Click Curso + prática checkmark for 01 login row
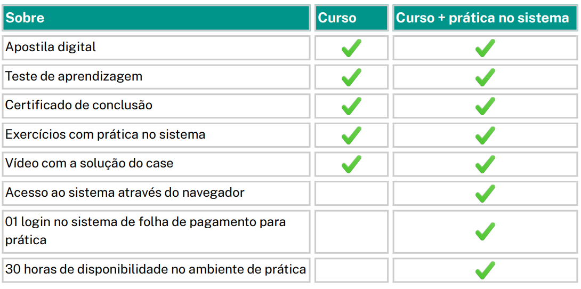 coord(485,231)
